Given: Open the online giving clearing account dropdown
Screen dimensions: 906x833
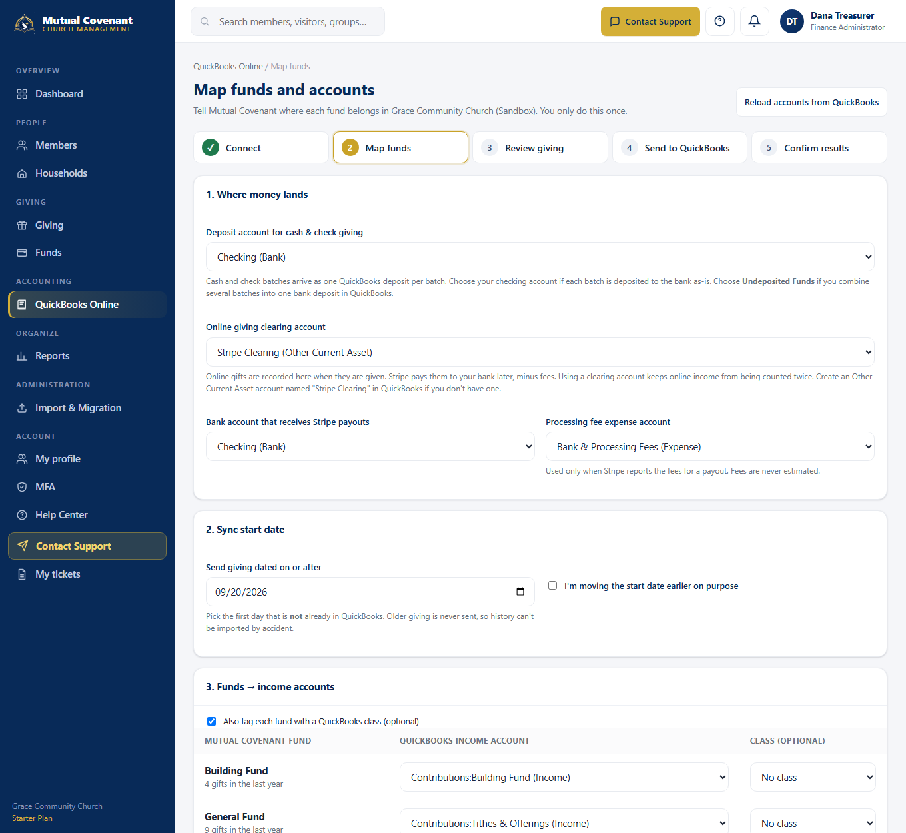Looking at the screenshot, I should coord(540,353).
